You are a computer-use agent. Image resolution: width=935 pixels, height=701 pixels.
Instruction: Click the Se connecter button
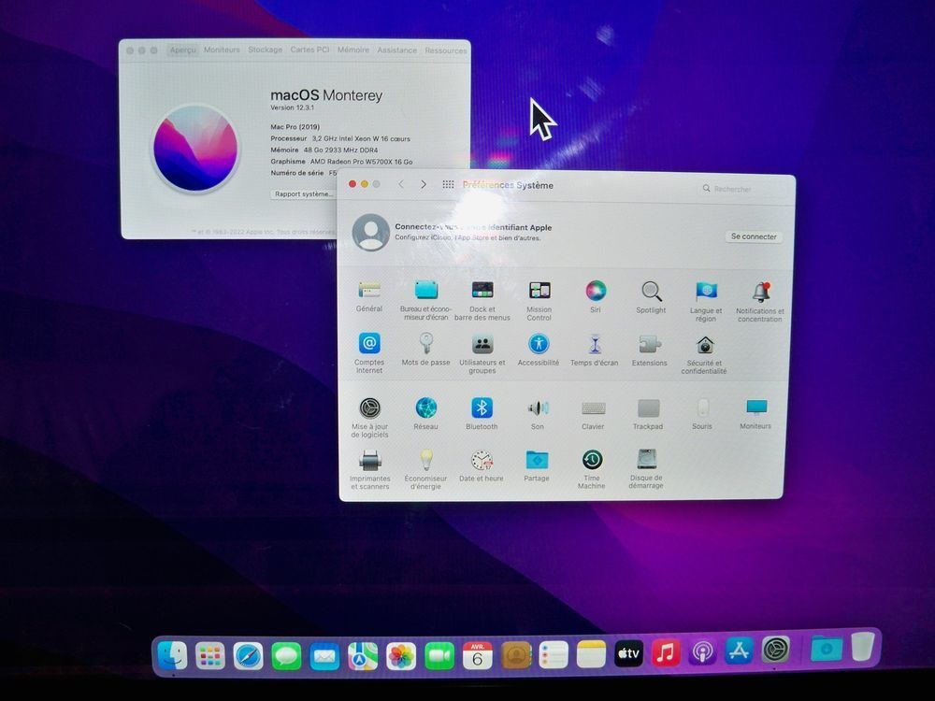pos(754,236)
